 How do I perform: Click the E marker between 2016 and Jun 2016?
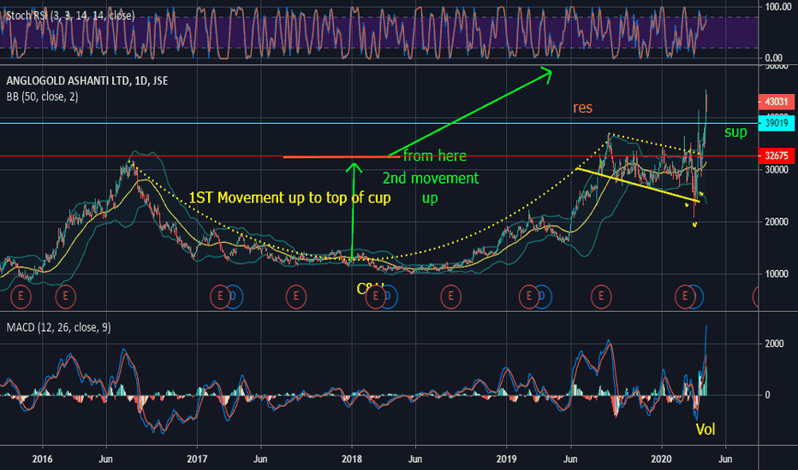pos(66,297)
